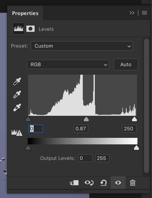Viewport: 152px width, 198px height.
Task: Click the Auto button
Action: coord(126,64)
